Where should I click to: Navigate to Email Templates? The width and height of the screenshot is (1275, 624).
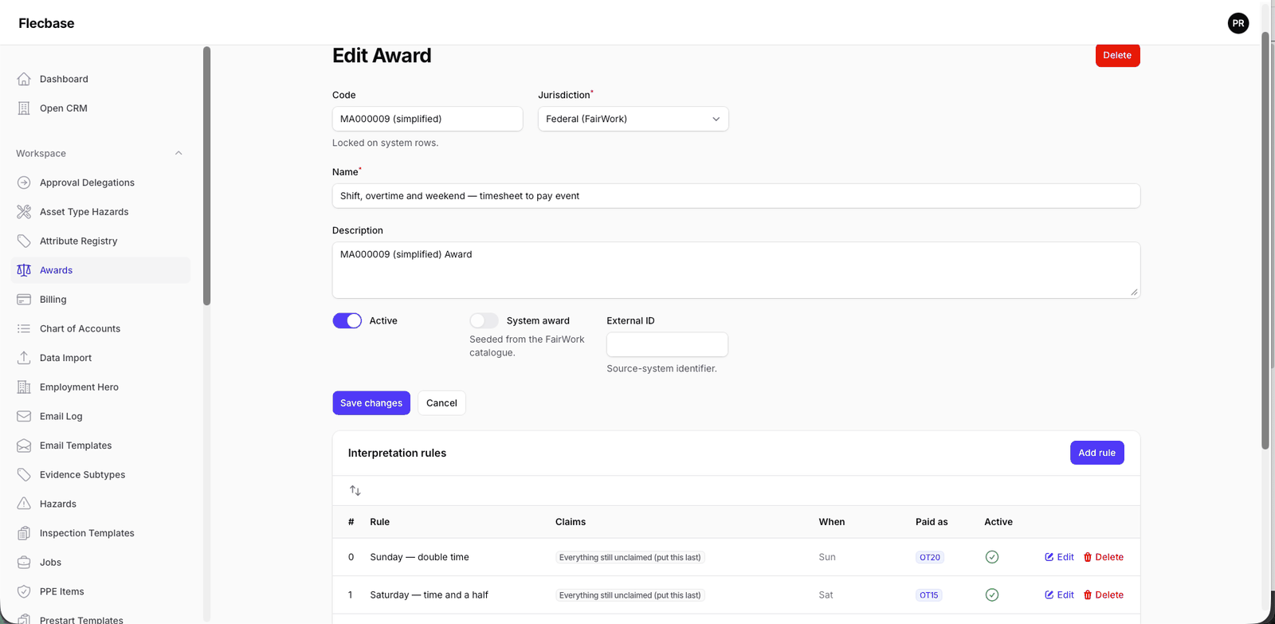[100, 445]
